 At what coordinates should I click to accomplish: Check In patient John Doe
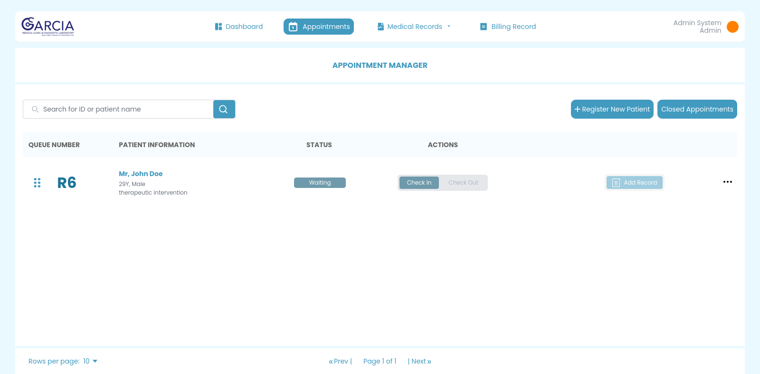(x=419, y=183)
